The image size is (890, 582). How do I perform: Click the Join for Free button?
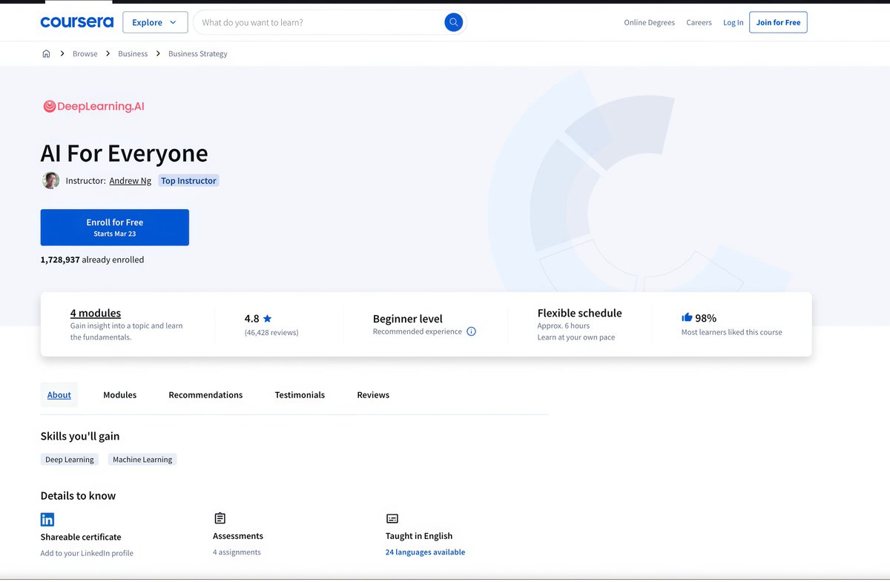(x=778, y=22)
